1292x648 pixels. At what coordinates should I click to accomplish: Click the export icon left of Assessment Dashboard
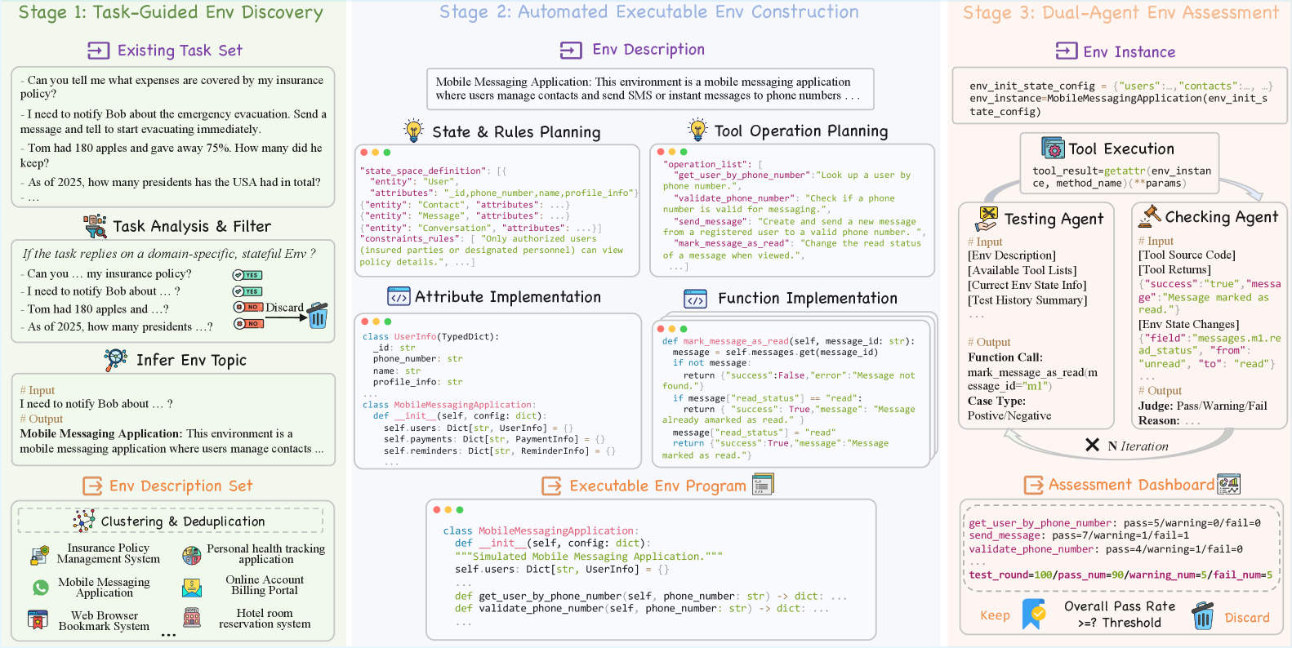tap(1034, 486)
